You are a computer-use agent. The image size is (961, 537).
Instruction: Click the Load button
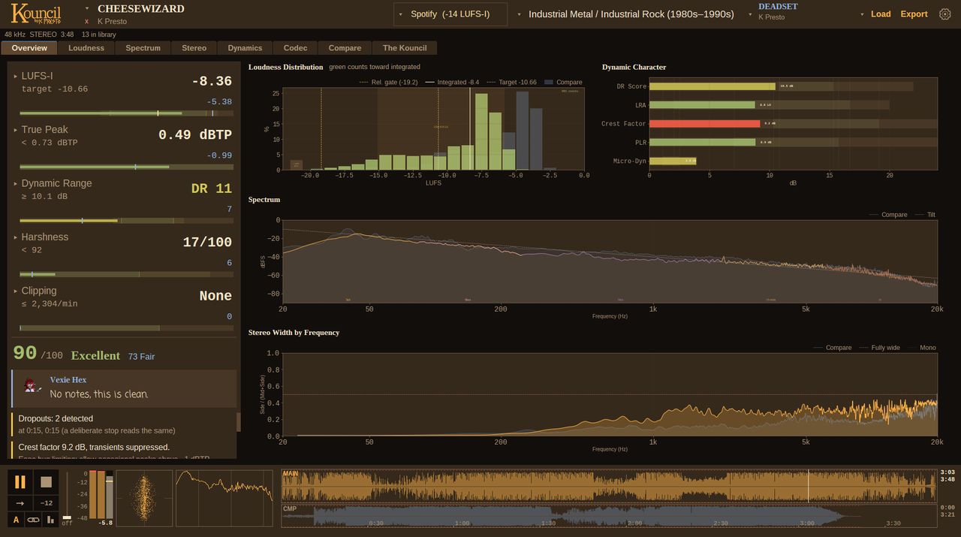point(881,14)
